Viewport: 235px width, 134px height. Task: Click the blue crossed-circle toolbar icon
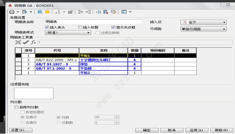(40, 12)
